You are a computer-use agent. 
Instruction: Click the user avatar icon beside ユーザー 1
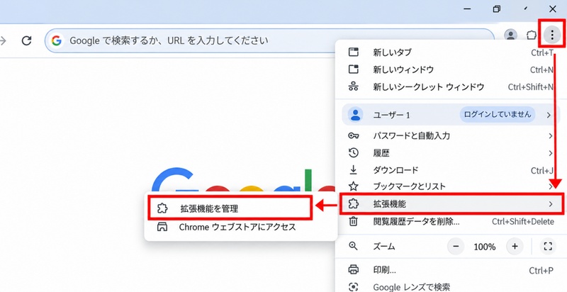[x=356, y=115]
